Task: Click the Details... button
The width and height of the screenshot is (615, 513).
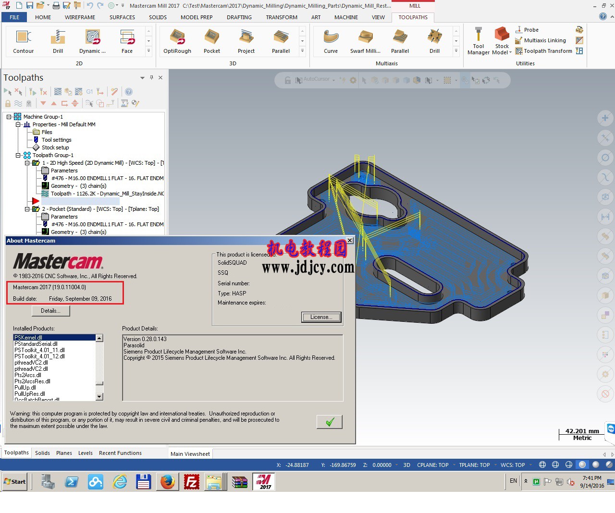Action: [51, 311]
